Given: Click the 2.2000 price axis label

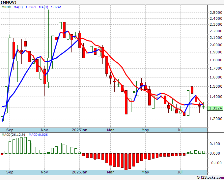Looking at the screenshot, I should click(216, 31).
